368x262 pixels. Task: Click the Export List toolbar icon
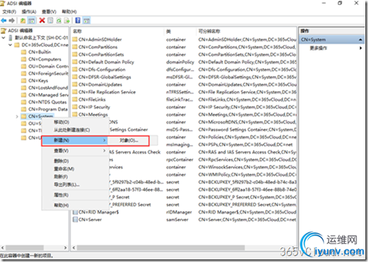point(67,20)
